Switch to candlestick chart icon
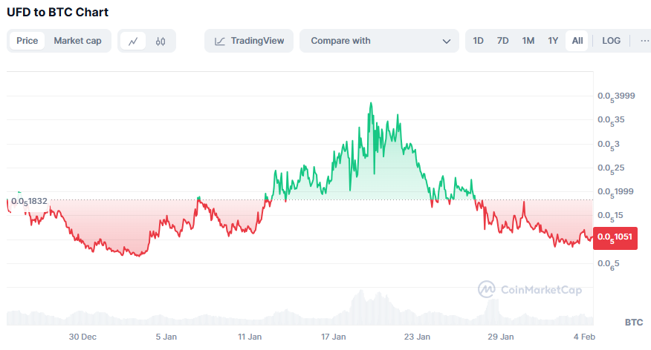 coord(161,41)
